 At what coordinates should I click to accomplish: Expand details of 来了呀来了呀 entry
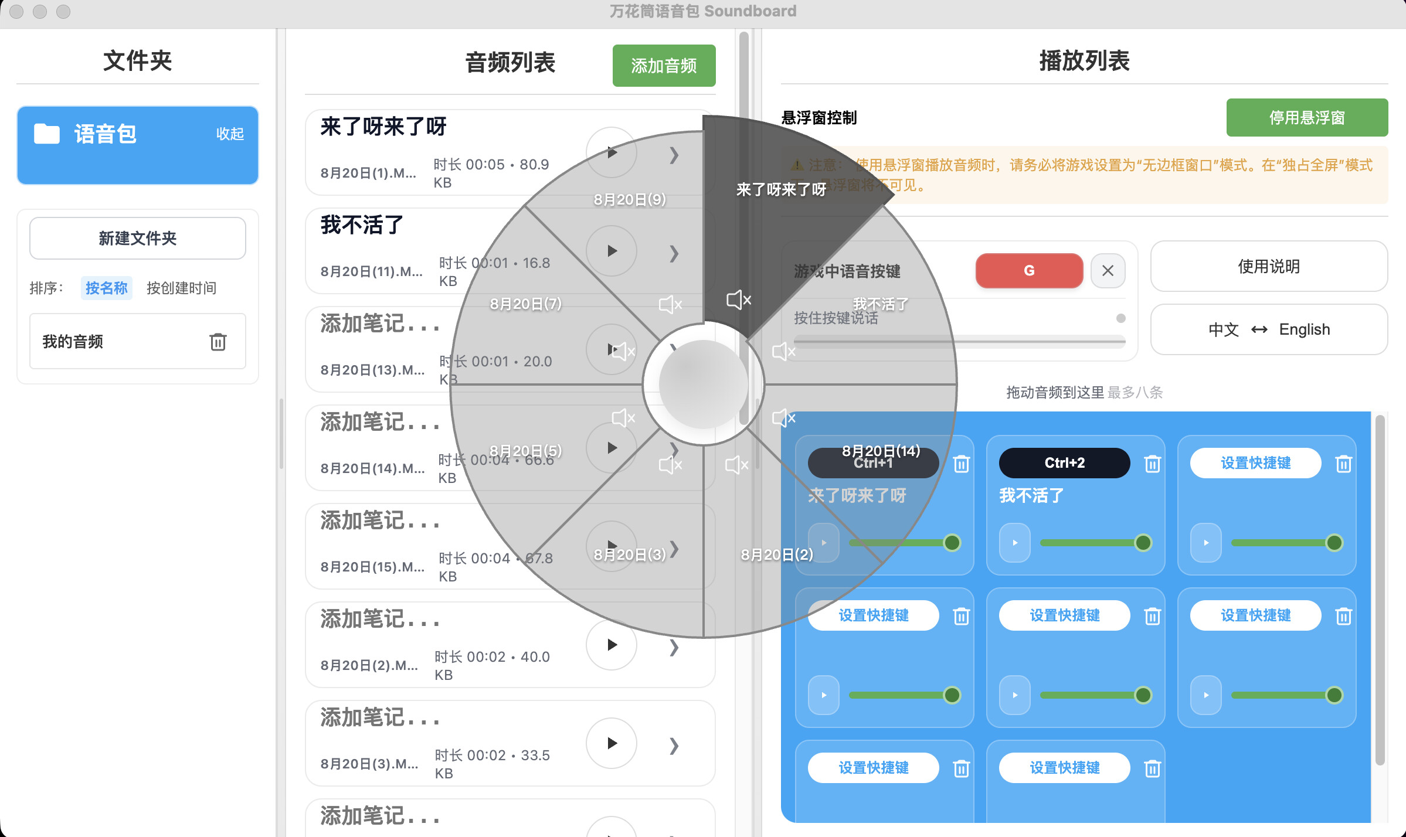(x=674, y=156)
